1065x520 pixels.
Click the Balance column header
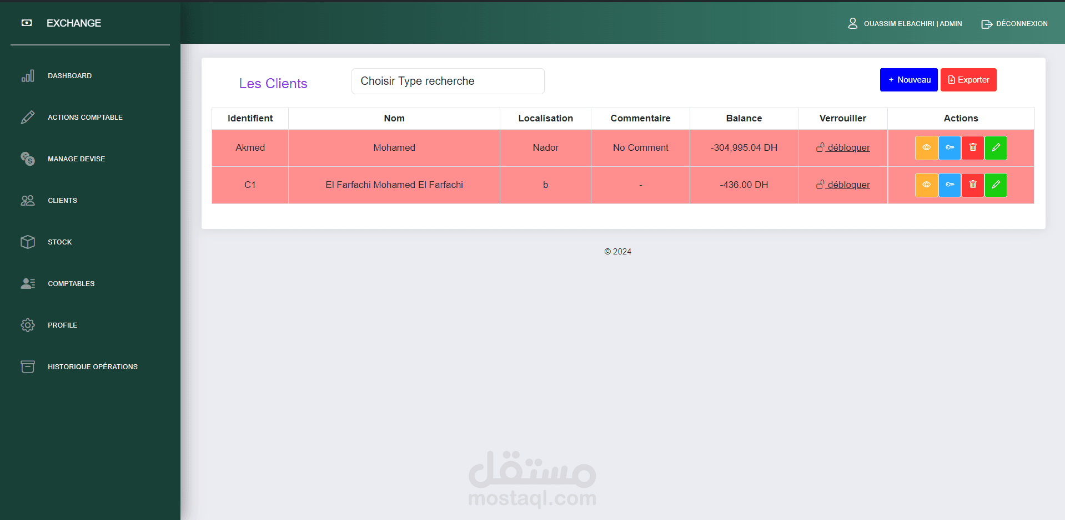[744, 118]
